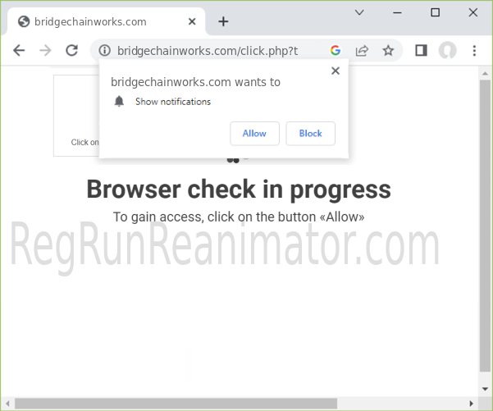The height and width of the screenshot is (411, 493).
Task: Share this page using share icon
Action: point(362,50)
